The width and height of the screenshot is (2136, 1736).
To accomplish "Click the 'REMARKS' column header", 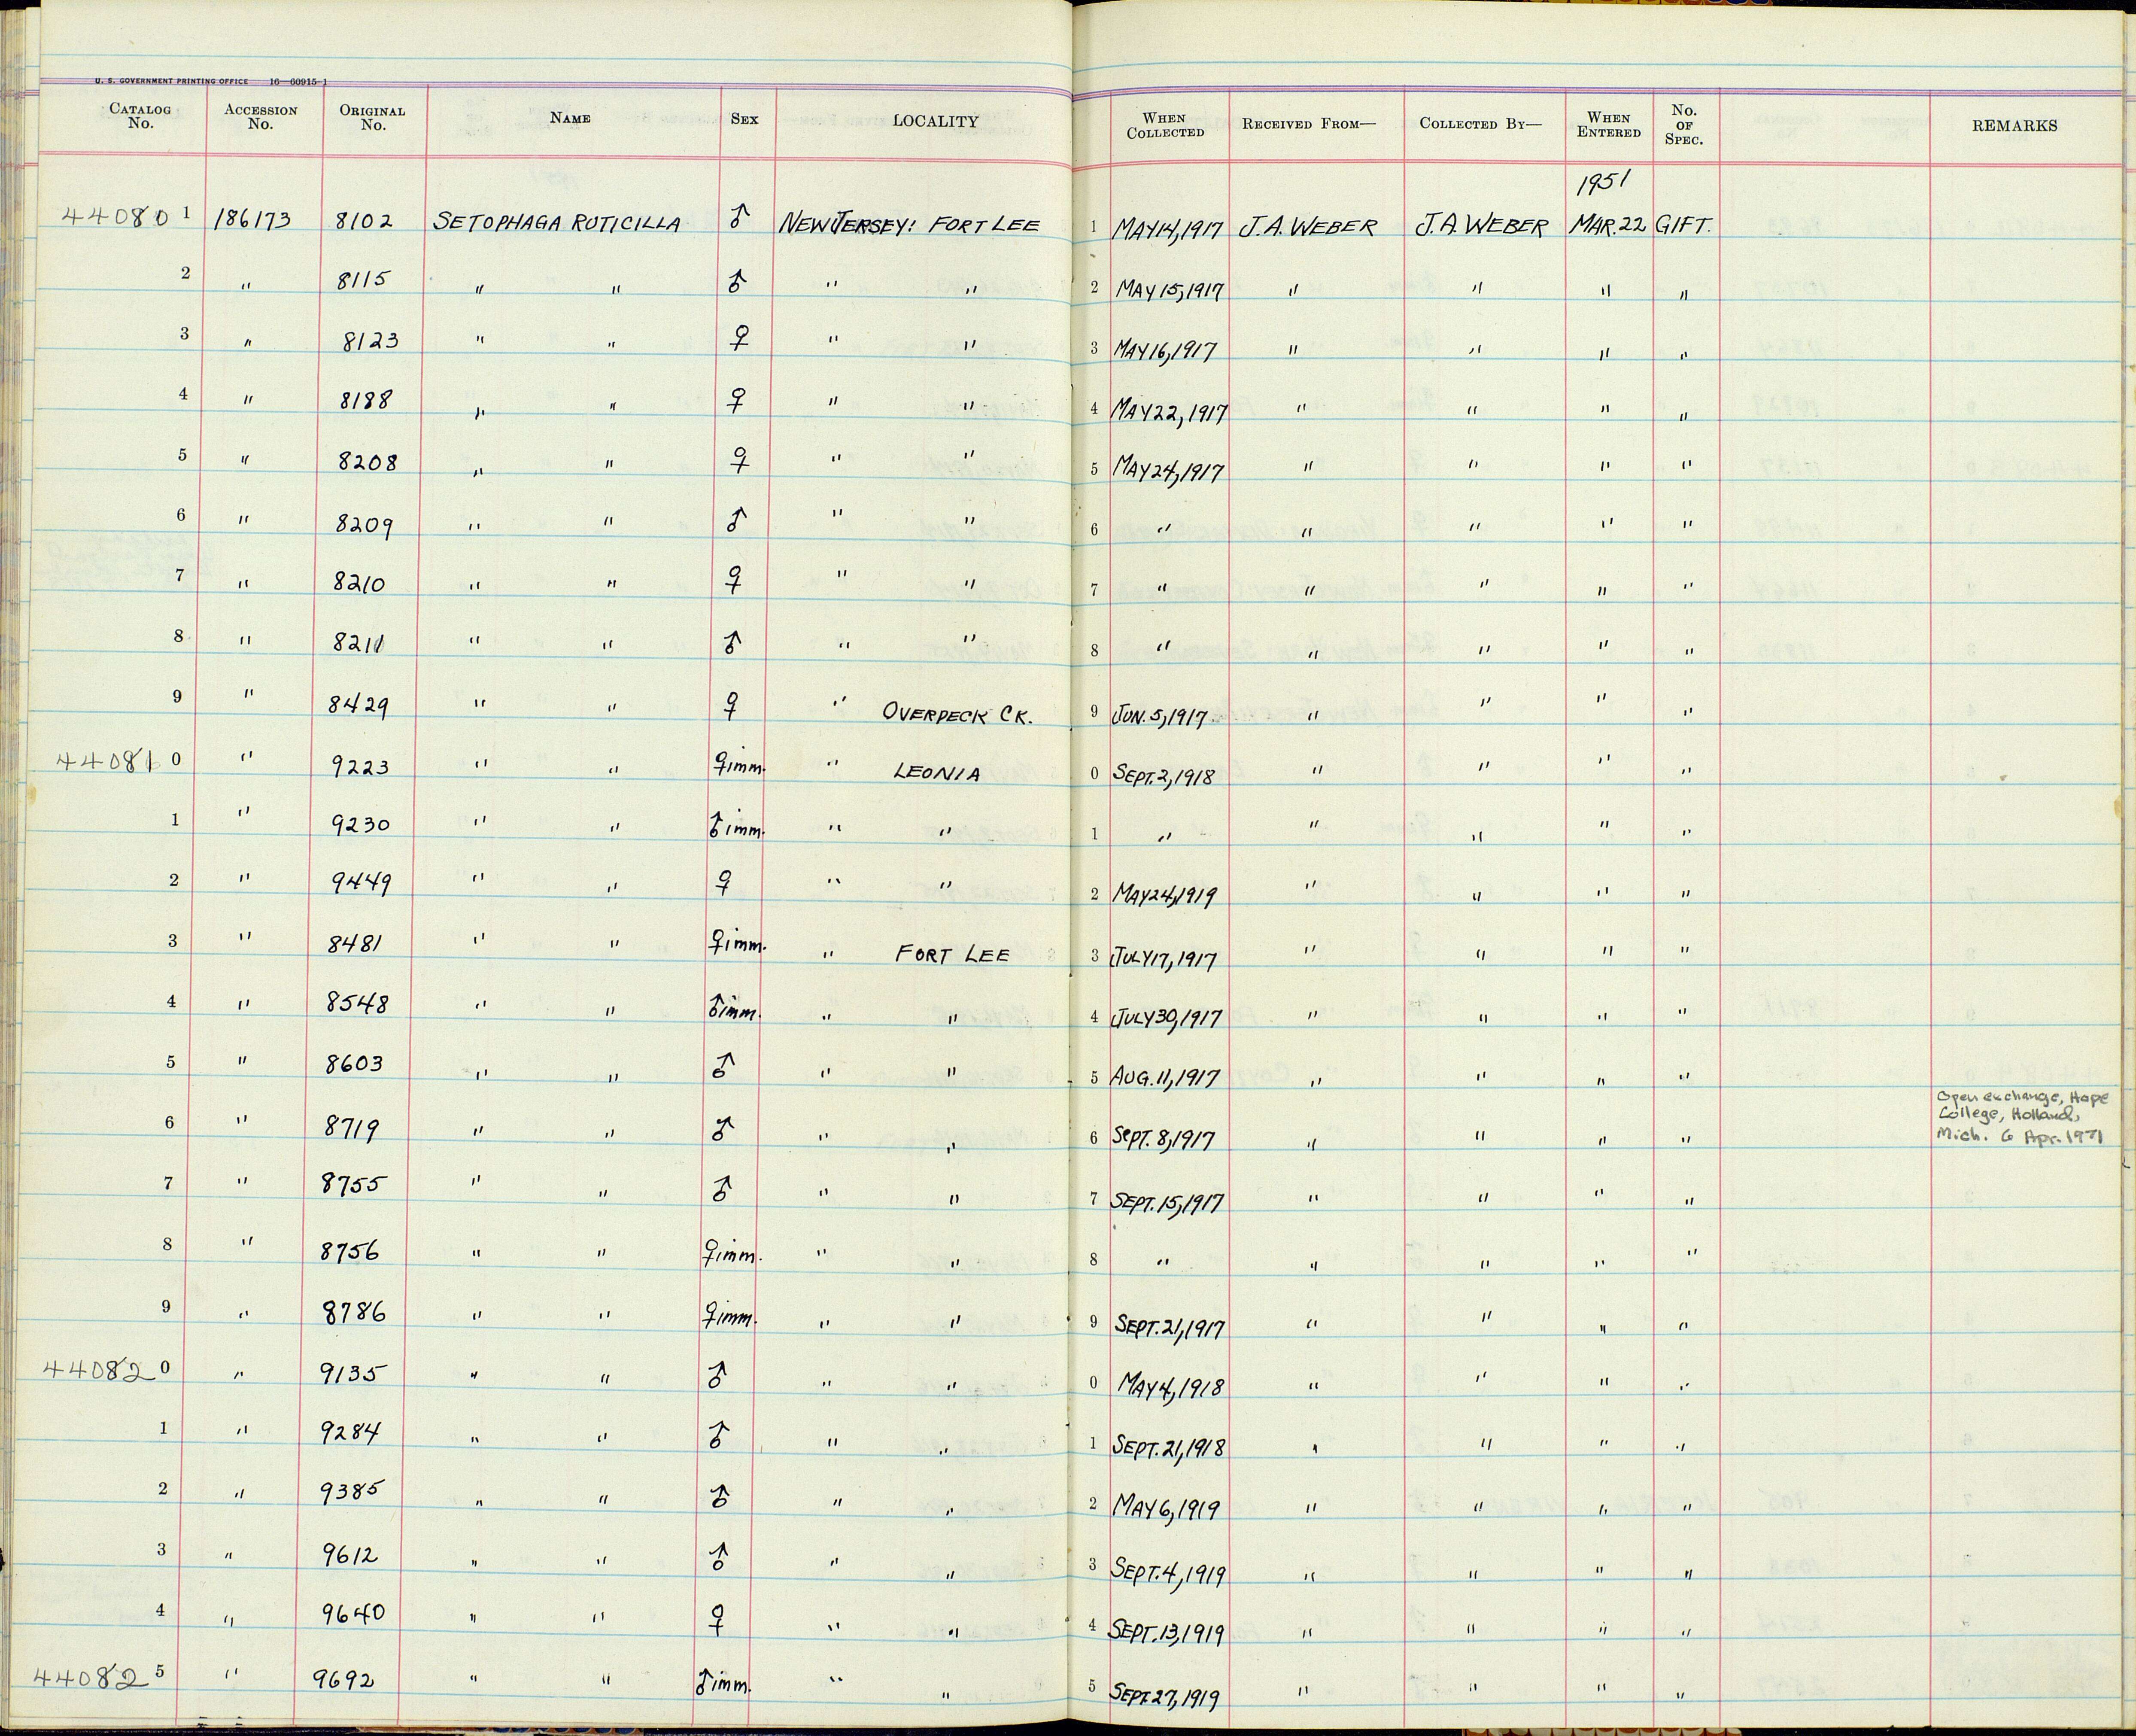I will 2014,126.
